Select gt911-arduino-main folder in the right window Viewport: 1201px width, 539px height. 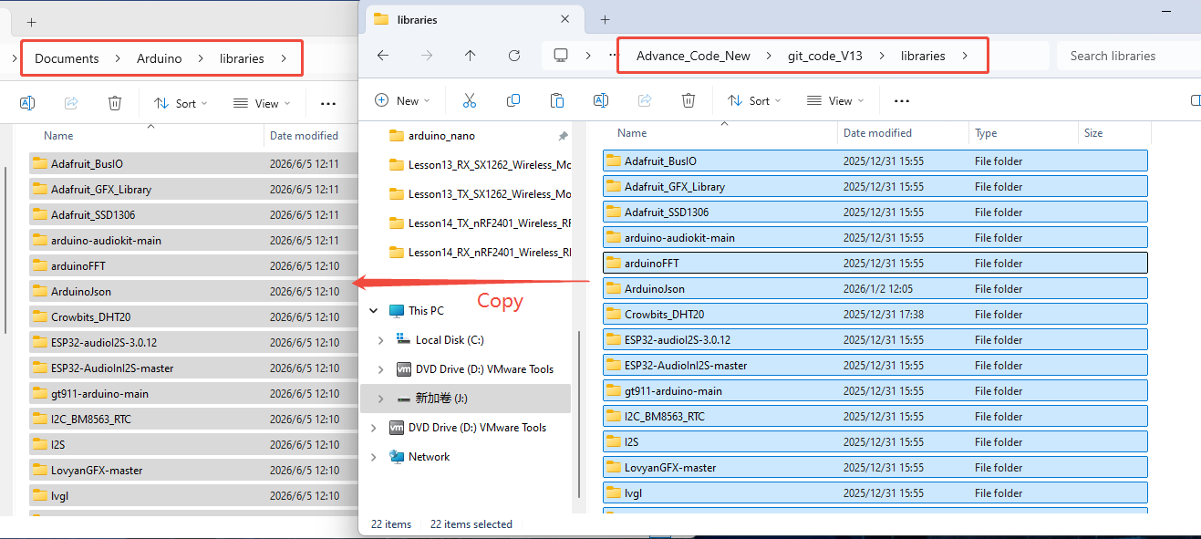coord(875,391)
